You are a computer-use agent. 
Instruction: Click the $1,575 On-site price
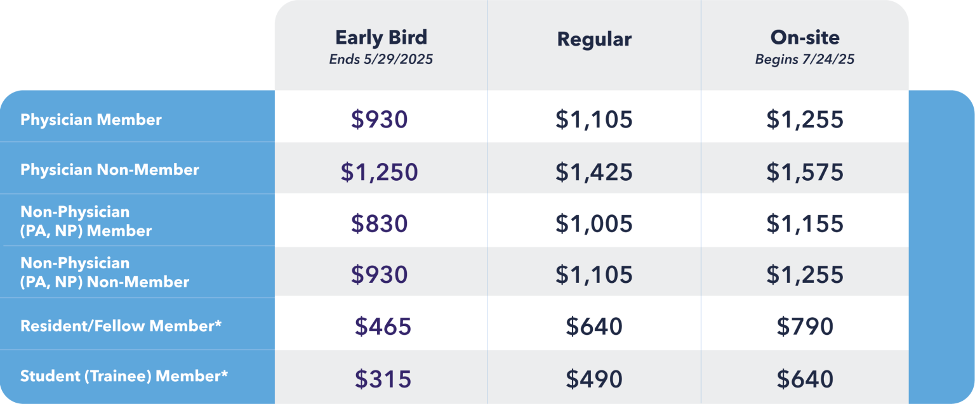click(x=805, y=172)
